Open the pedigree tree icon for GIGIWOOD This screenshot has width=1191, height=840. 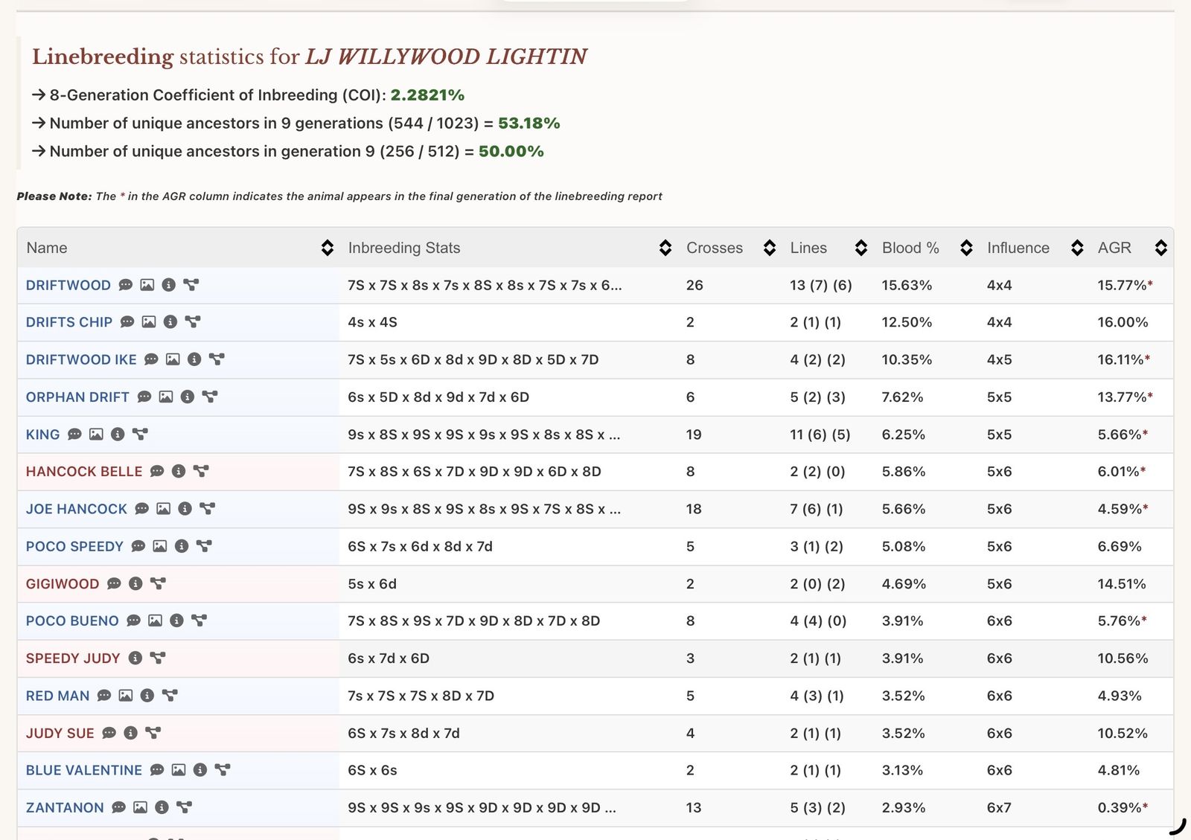158,583
